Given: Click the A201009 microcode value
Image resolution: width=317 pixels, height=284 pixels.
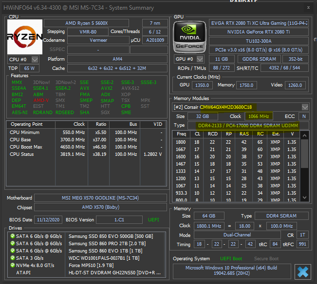Looking at the screenshot, I should click(155, 40).
